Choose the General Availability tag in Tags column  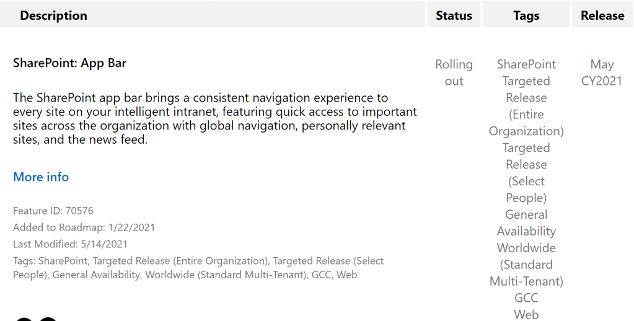coord(526,223)
